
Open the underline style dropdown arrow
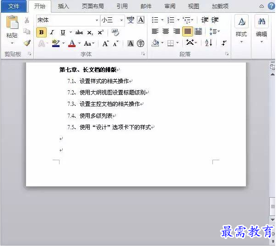[x=71, y=32]
